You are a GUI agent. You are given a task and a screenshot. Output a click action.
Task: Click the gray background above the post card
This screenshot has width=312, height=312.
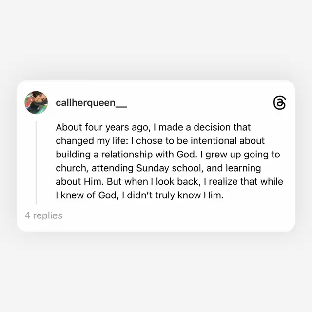[156, 39]
